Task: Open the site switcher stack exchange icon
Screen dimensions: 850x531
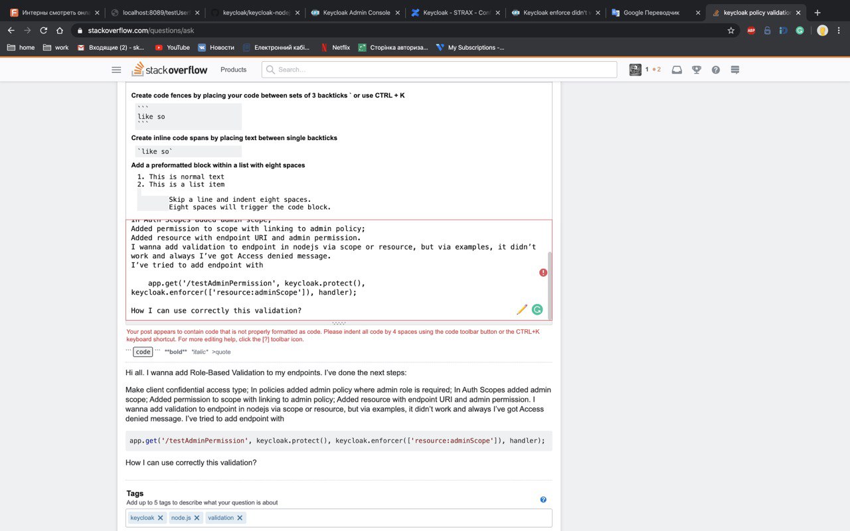Action: pyautogui.click(x=735, y=70)
